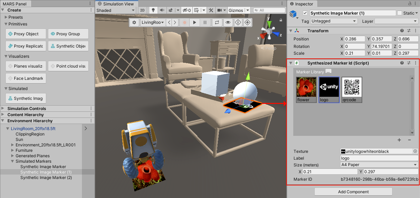Open simulation settings gear icon

pyautogui.click(x=134, y=22)
